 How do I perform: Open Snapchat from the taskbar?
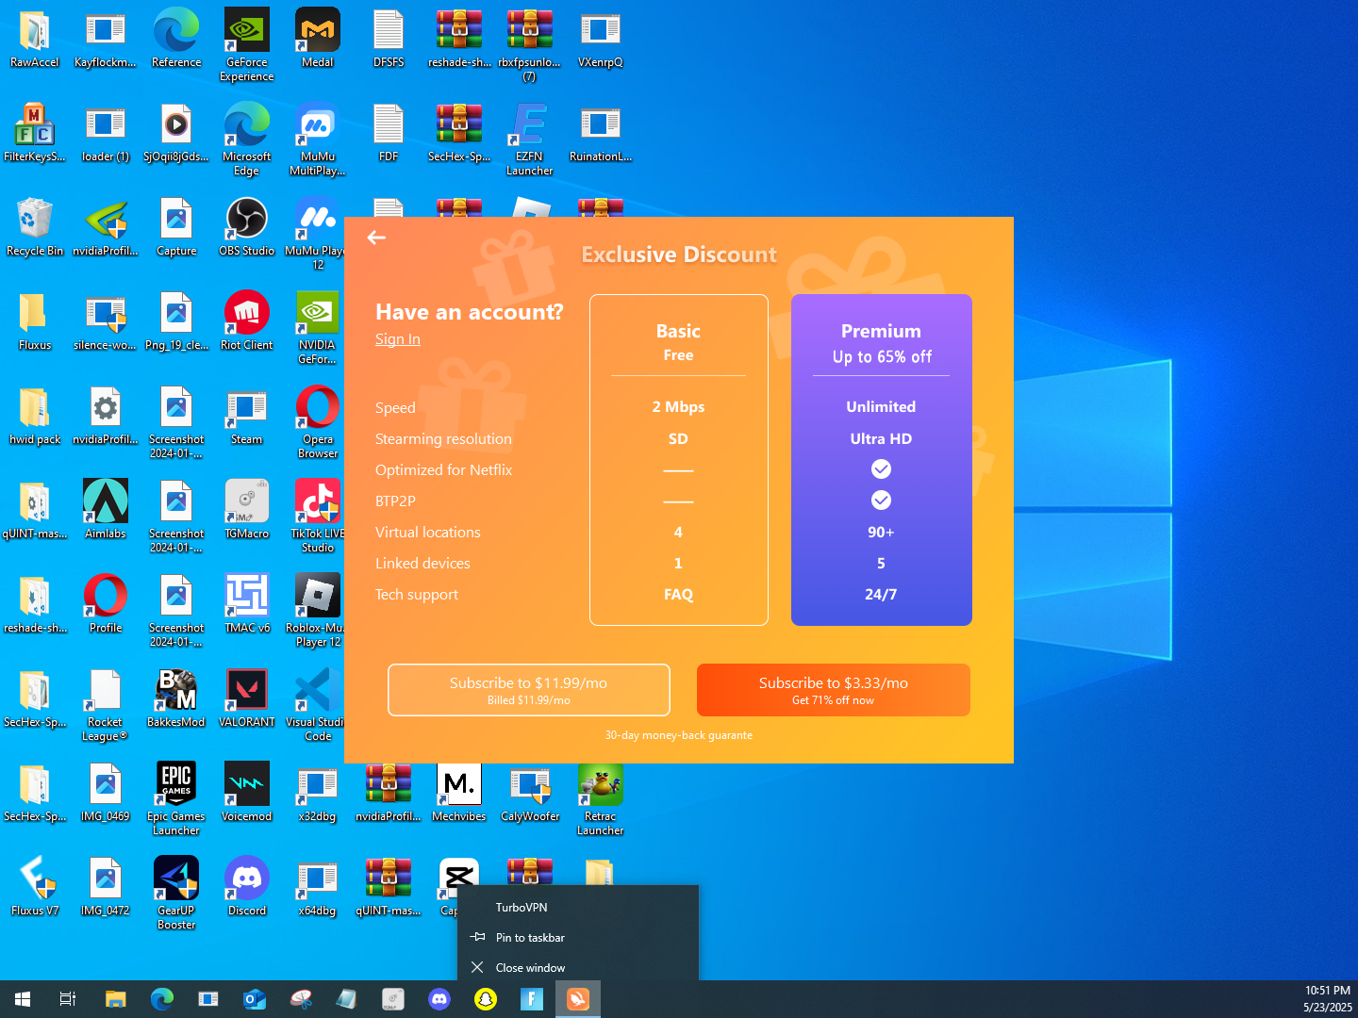[x=486, y=999]
